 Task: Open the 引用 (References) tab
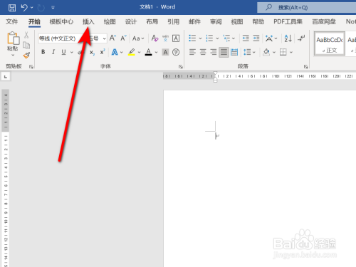click(x=174, y=22)
